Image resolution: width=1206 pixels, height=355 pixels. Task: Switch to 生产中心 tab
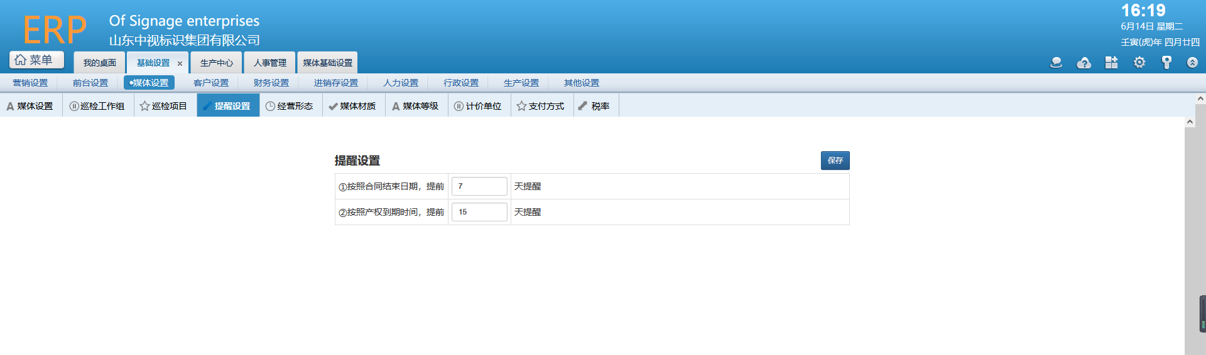coord(216,63)
